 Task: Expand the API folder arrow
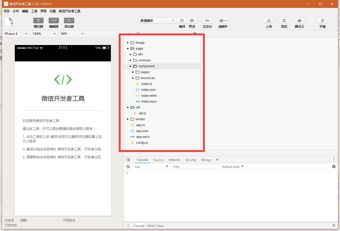click(130, 54)
